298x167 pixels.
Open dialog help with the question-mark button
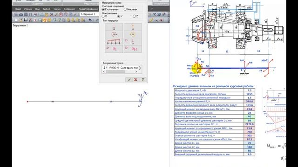coord(143,80)
